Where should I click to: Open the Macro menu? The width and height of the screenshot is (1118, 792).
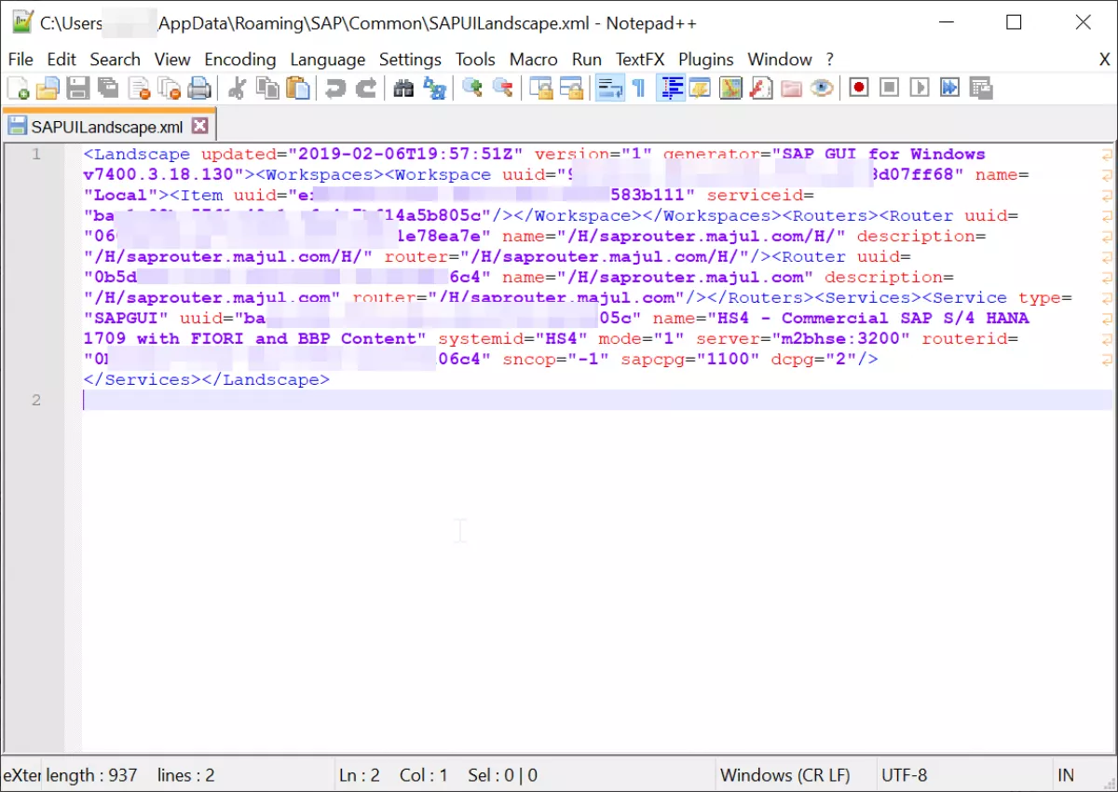tap(534, 60)
